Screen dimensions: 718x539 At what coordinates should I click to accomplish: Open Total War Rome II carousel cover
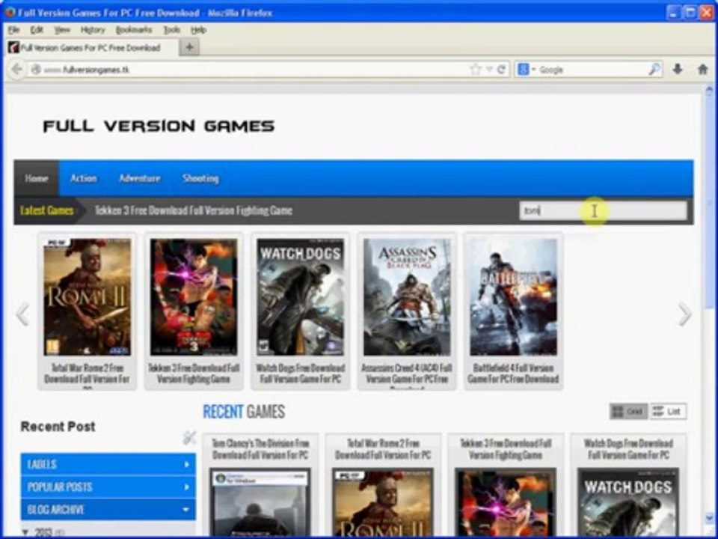click(87, 297)
